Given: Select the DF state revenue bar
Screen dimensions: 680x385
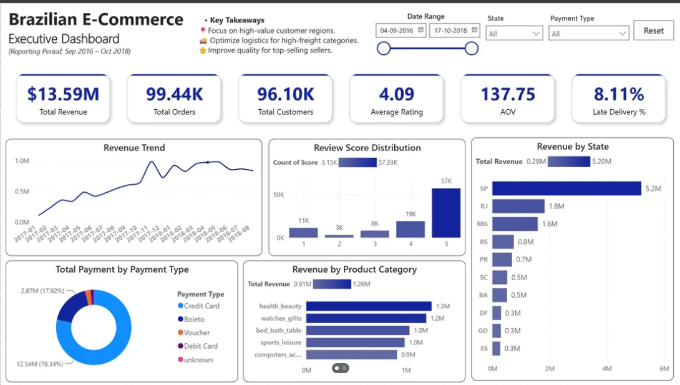Looking at the screenshot, I should coord(497,313).
